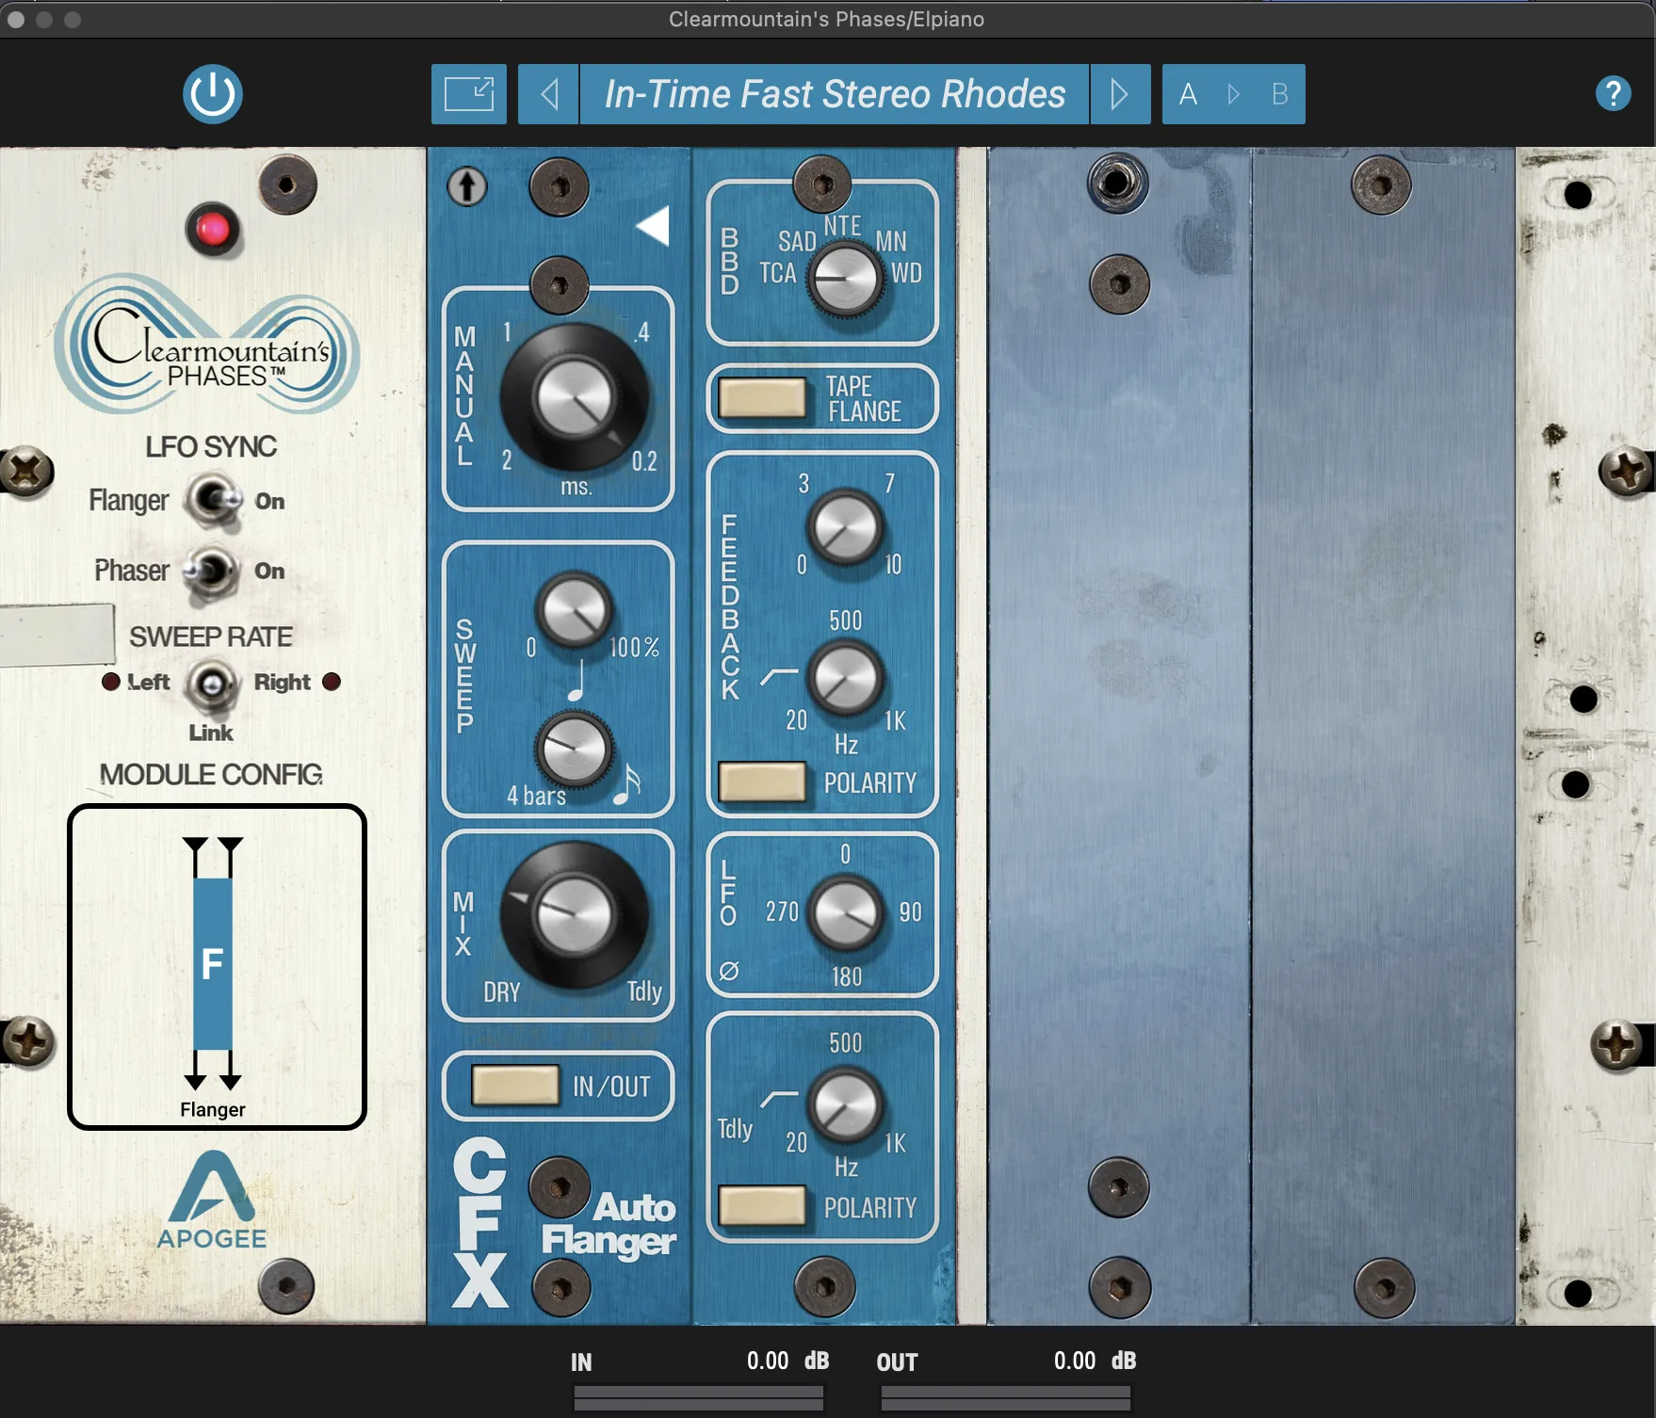Toggle the Feedback Polarity button
The image size is (1656, 1418).
click(x=762, y=782)
